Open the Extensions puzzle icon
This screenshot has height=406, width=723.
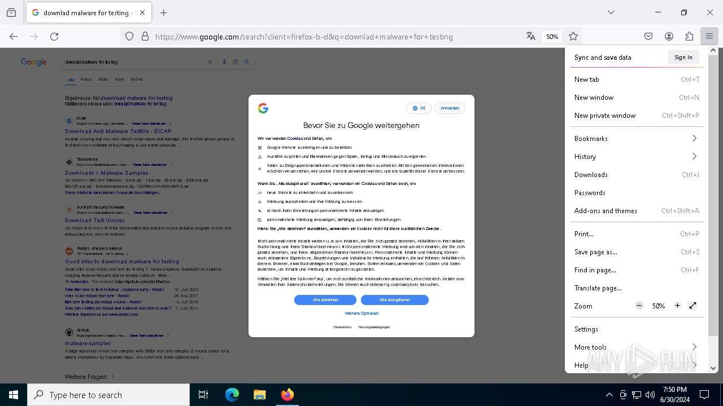[x=689, y=37]
